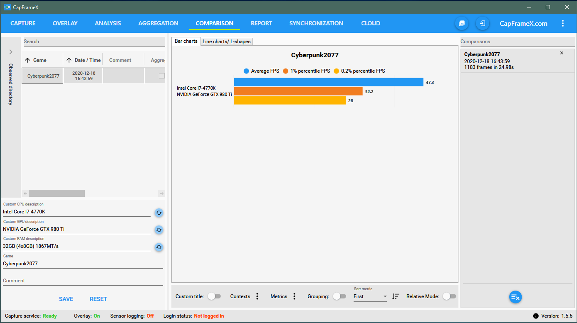Toggle Average FPS legend series
The width and height of the screenshot is (577, 323).
click(x=262, y=71)
